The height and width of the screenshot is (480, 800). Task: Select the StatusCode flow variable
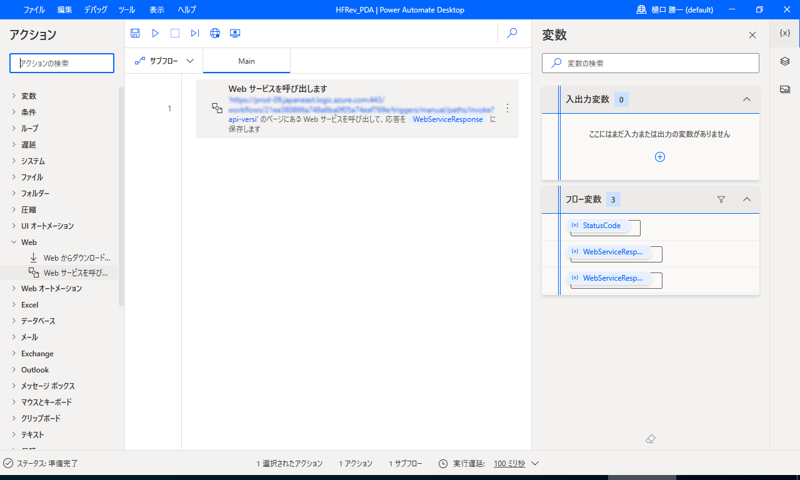click(598, 225)
